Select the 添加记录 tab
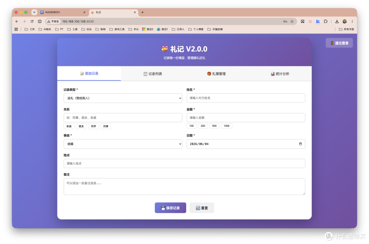Viewport: 369px width, 244px height. pos(89,73)
